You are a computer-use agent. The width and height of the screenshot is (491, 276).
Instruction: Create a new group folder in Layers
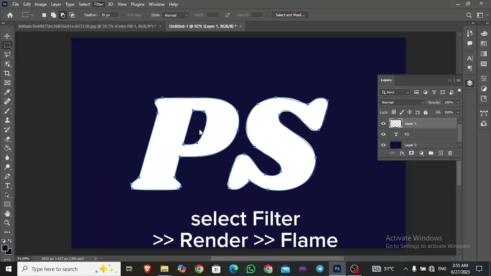coord(431,153)
